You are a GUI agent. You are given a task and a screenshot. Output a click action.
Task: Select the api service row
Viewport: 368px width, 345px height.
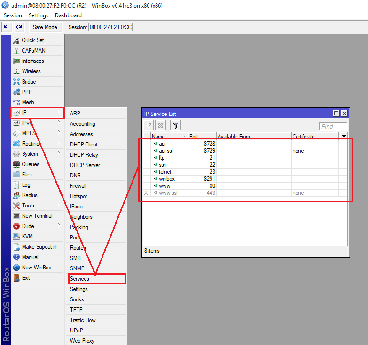pos(245,144)
